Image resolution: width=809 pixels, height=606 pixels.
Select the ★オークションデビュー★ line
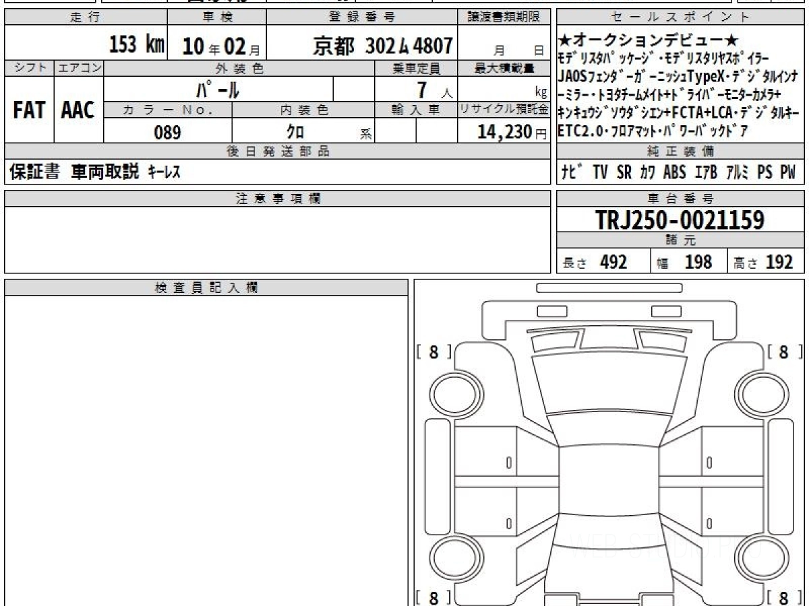(650, 40)
